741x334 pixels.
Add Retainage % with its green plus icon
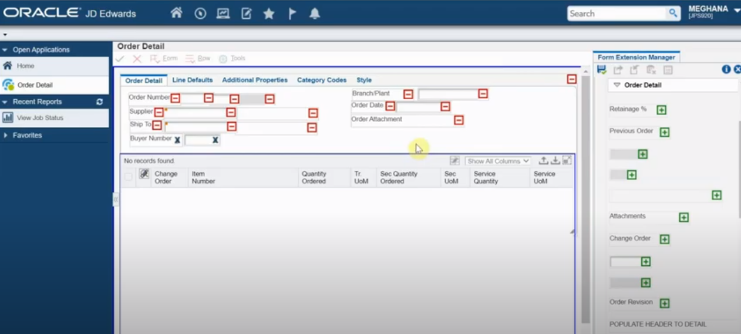click(x=661, y=110)
